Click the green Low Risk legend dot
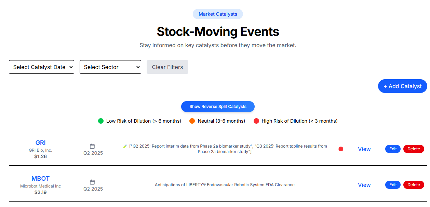Screen dimensions: 430x207 [x=101, y=121]
